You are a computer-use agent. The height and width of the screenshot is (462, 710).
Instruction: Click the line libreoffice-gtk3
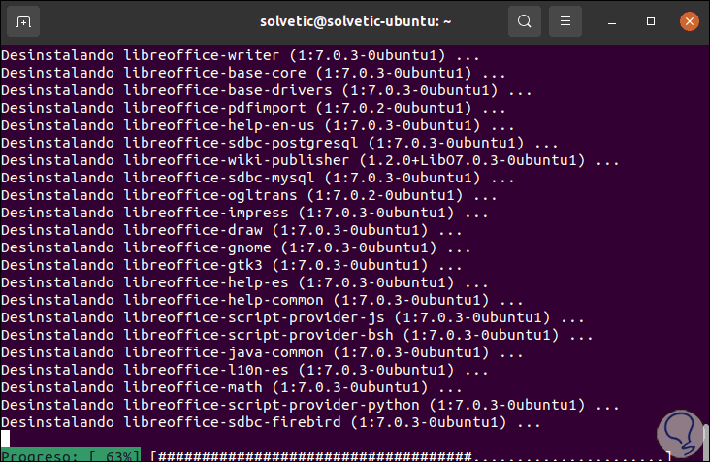232,265
